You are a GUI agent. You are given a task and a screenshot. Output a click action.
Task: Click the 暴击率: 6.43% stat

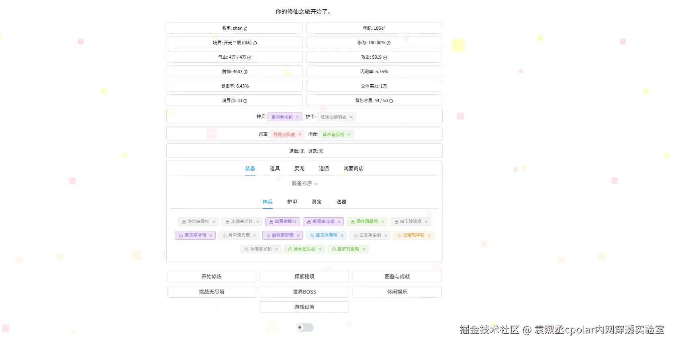click(x=235, y=86)
